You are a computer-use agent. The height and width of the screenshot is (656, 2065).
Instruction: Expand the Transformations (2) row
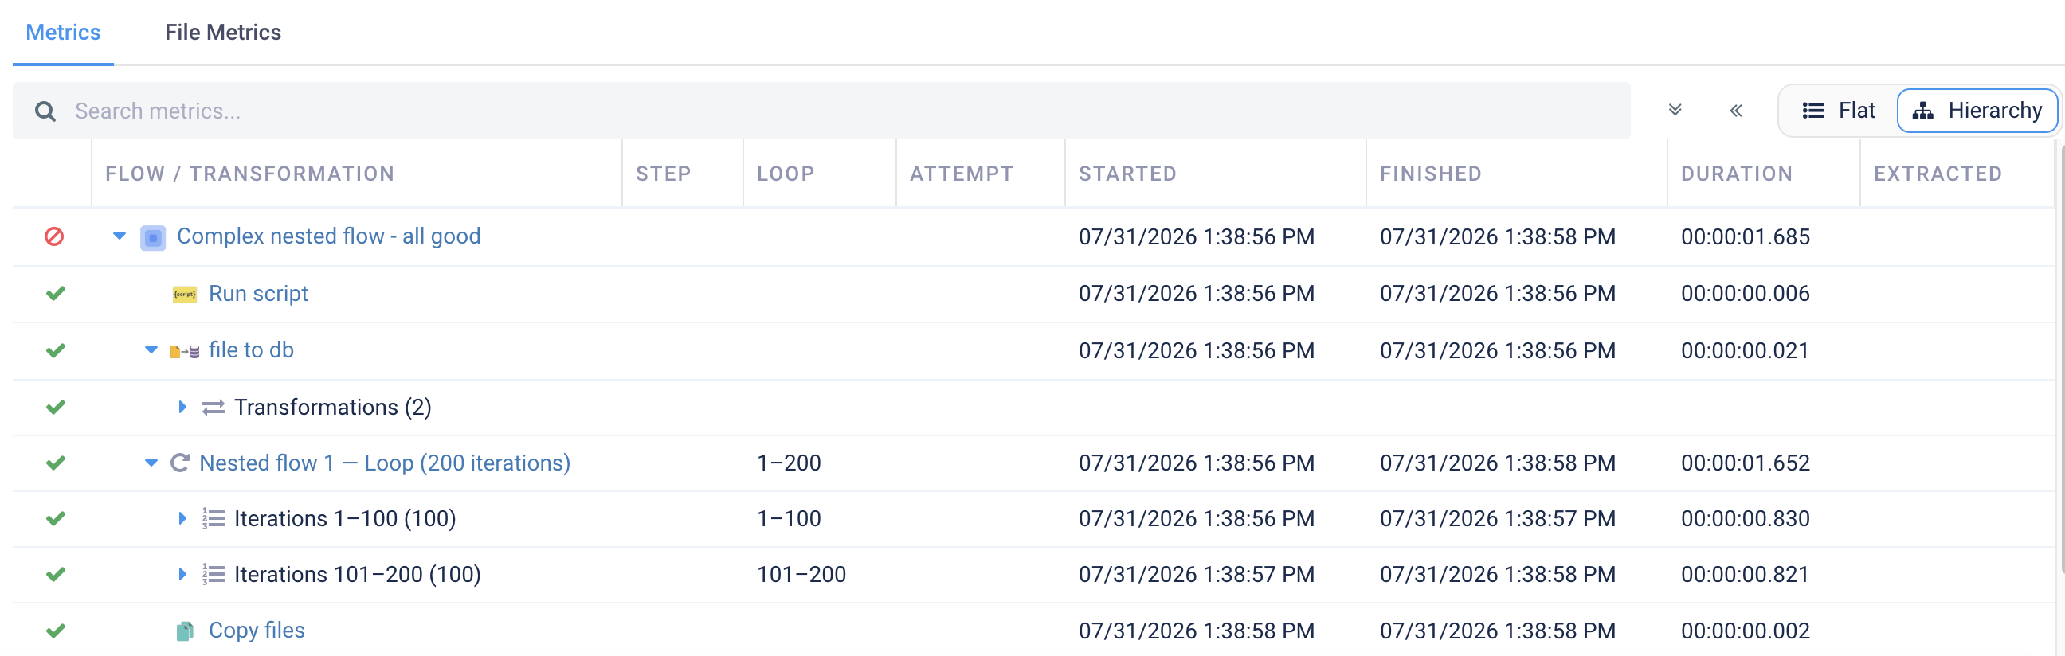pyautogui.click(x=182, y=407)
